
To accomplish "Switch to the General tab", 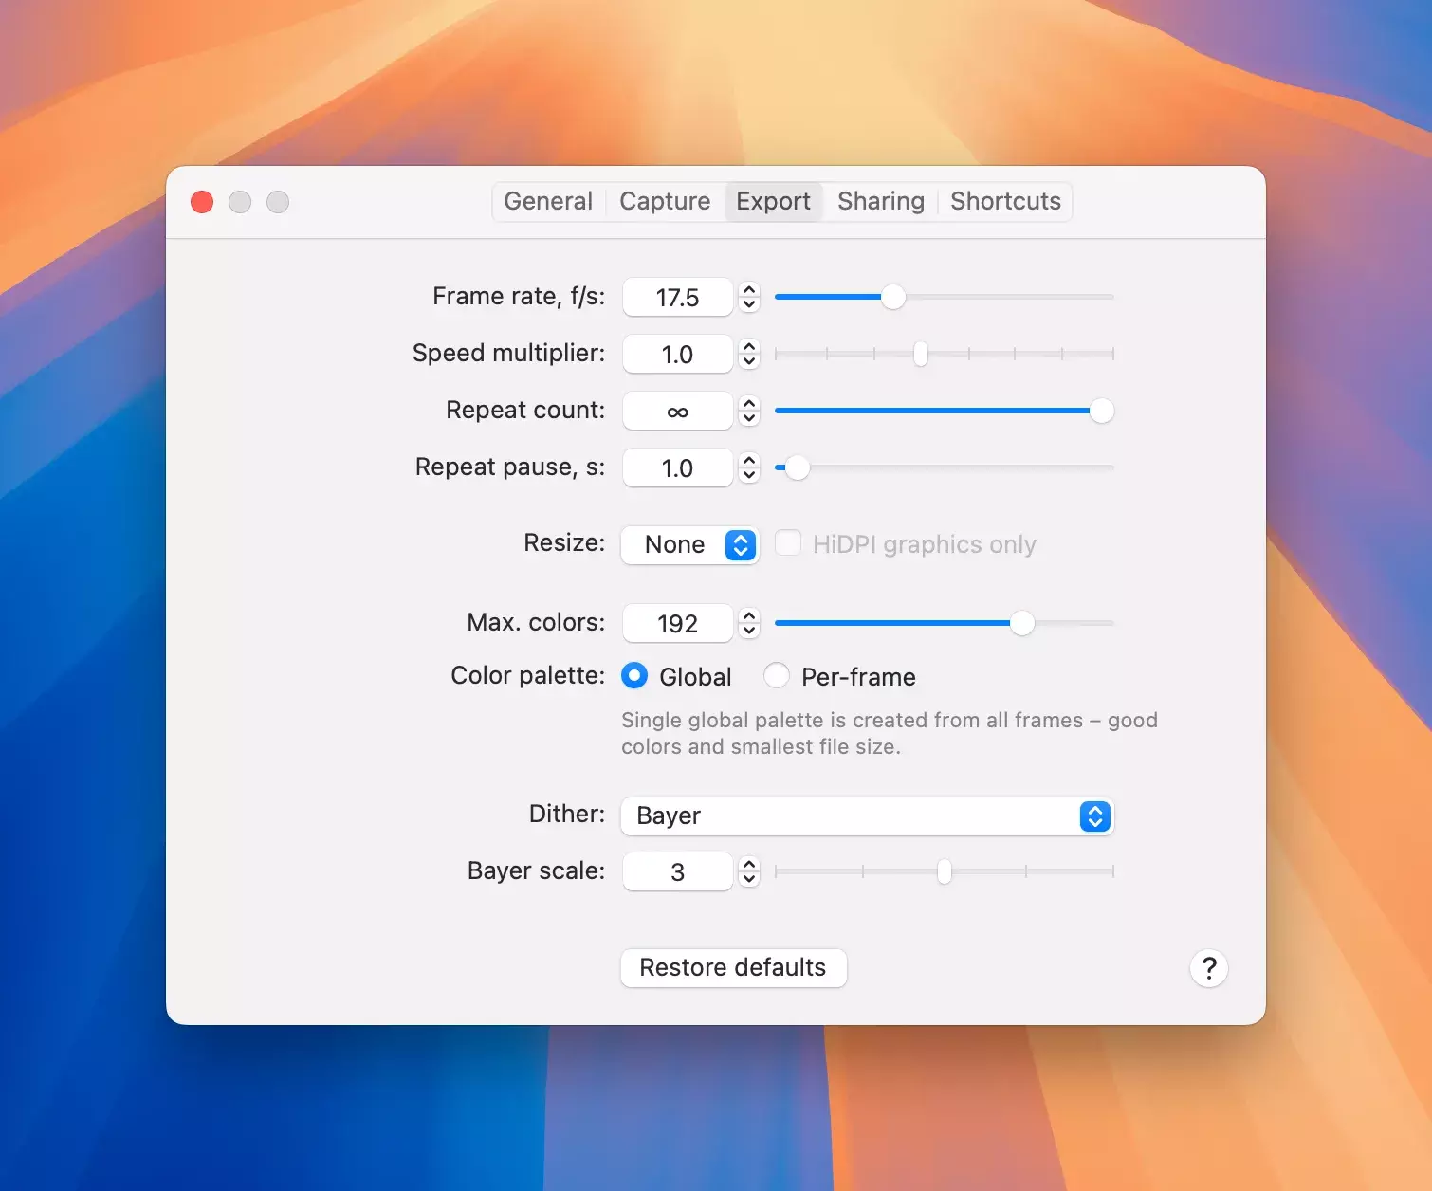I will tap(548, 202).
